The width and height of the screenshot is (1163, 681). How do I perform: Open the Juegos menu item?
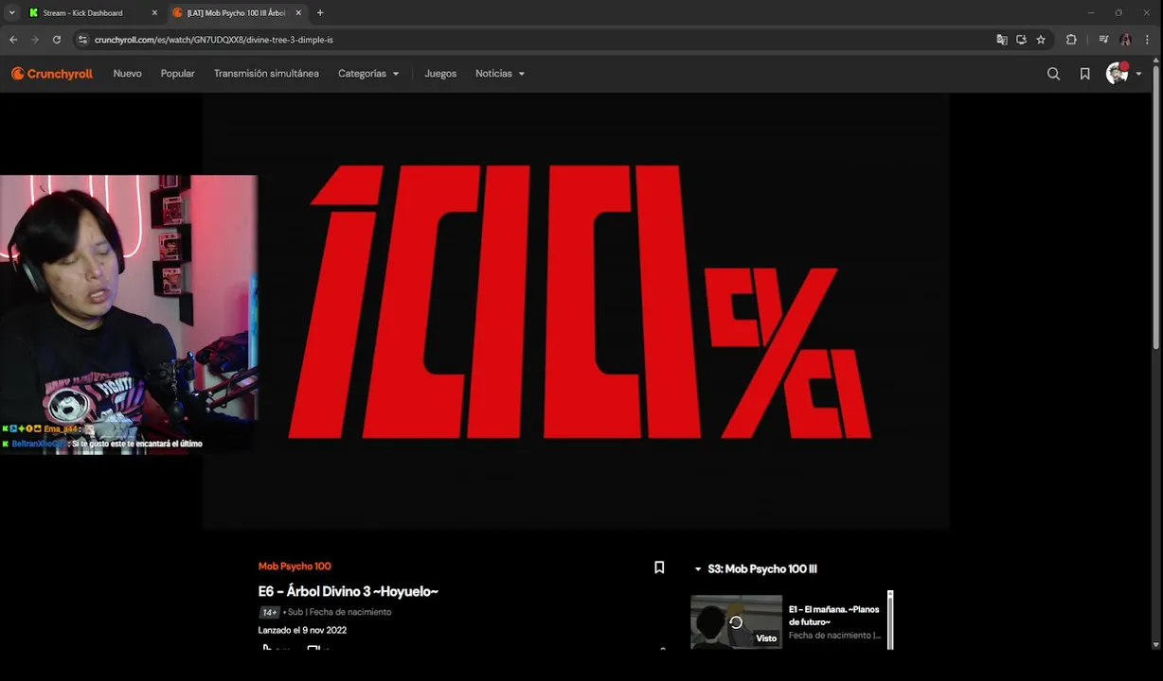440,74
